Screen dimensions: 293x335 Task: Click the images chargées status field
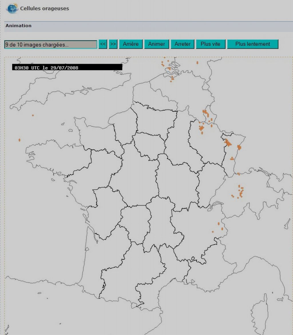coord(51,44)
